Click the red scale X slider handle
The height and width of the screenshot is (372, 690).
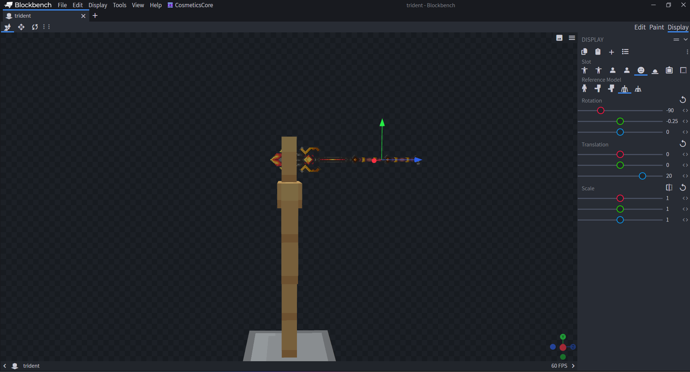(620, 198)
